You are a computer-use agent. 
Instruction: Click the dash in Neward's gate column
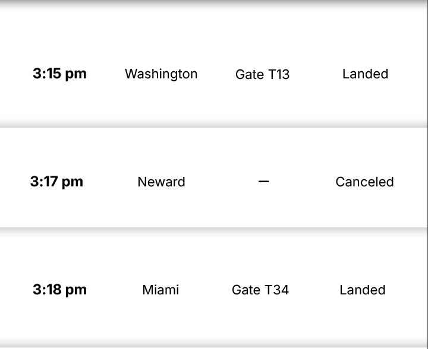[264, 182]
